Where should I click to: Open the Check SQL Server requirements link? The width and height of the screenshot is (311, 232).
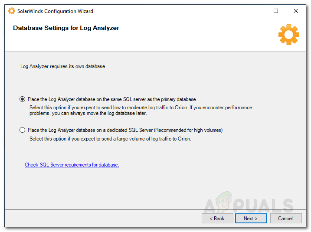point(72,165)
